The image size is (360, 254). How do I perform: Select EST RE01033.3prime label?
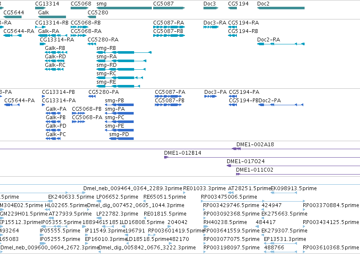tap(204, 188)
